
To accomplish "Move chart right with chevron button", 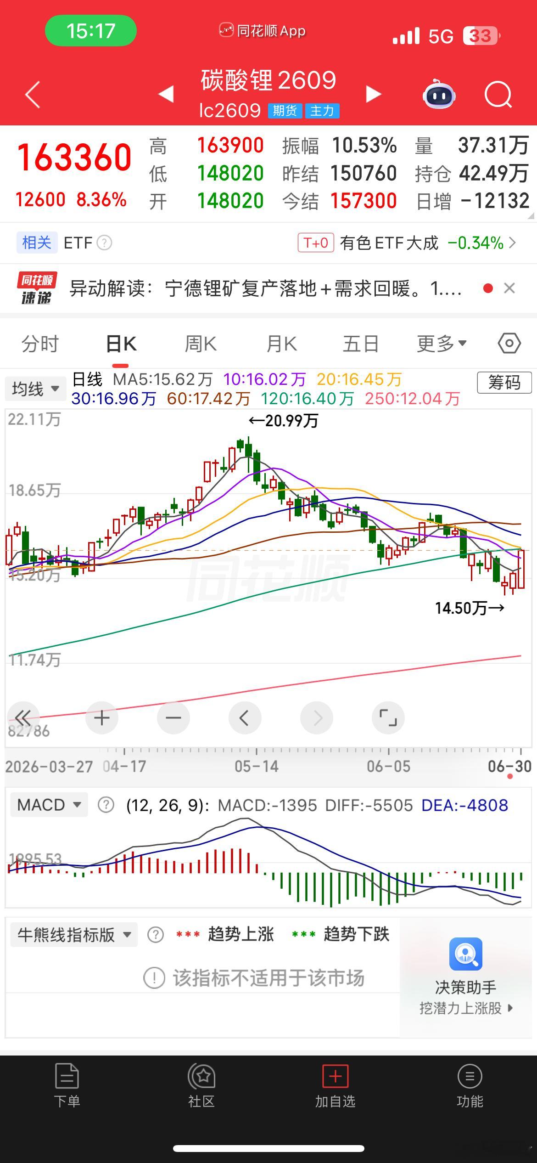I will [x=317, y=717].
